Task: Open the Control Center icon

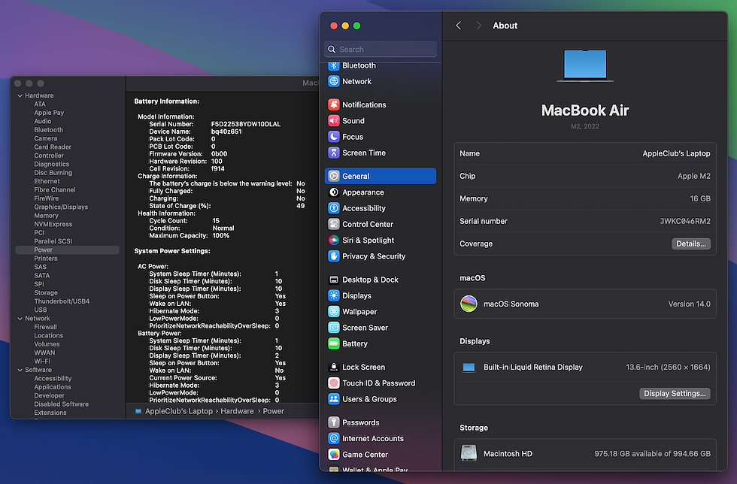Action: [334, 224]
